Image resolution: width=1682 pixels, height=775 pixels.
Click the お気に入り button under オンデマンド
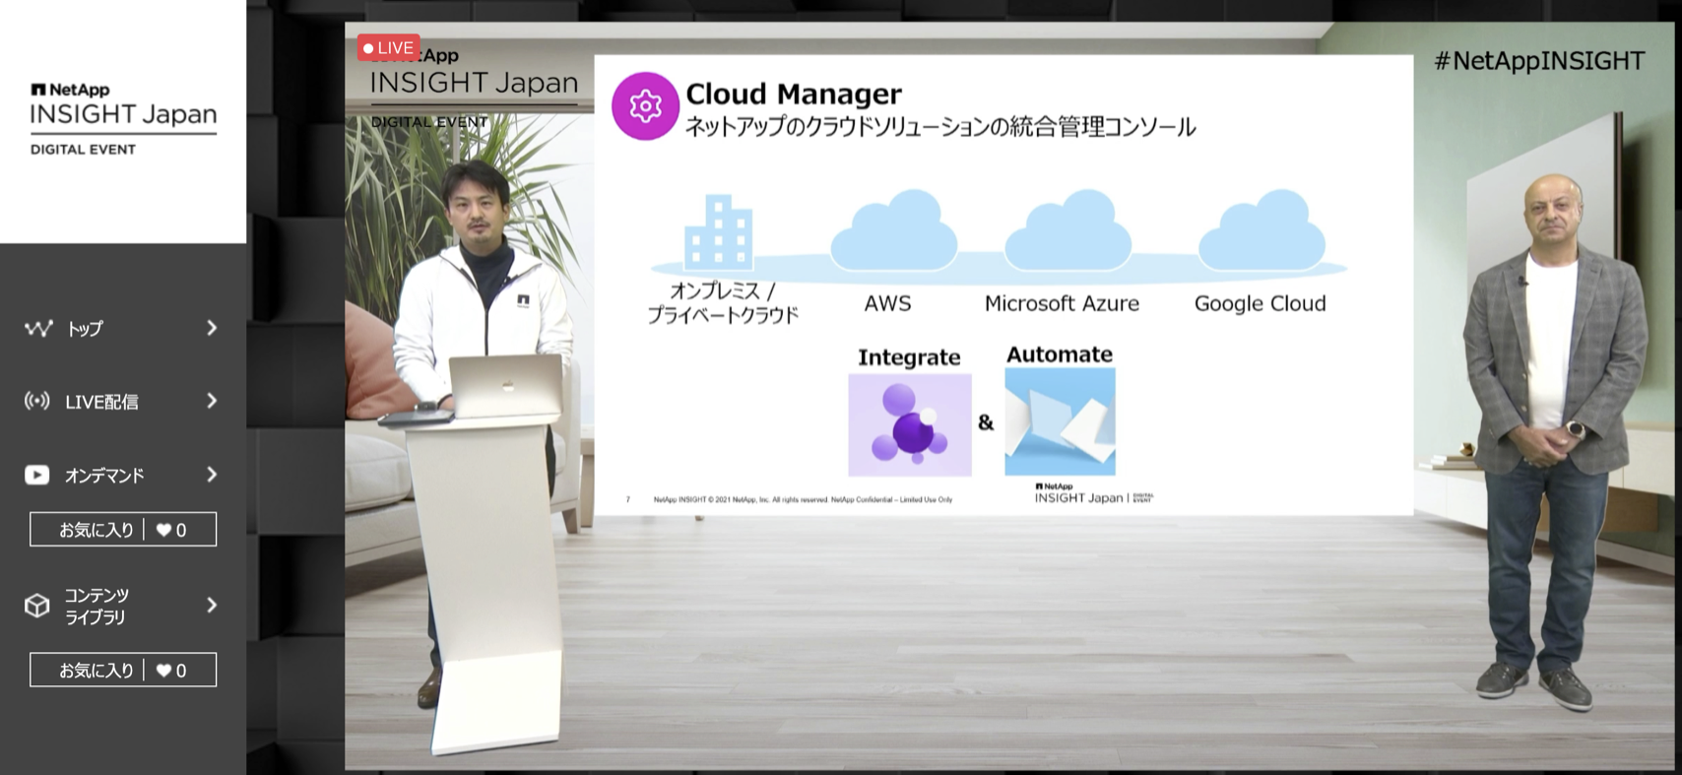pos(123,530)
